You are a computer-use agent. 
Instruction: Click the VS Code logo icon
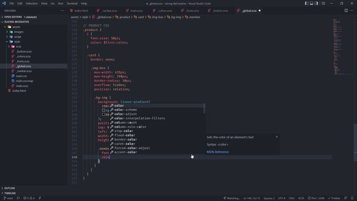(x=4, y=3)
